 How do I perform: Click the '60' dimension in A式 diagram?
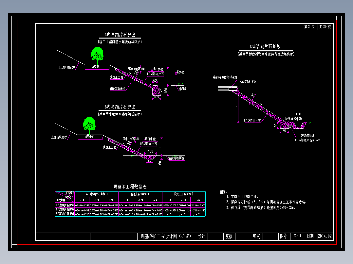[155, 80]
